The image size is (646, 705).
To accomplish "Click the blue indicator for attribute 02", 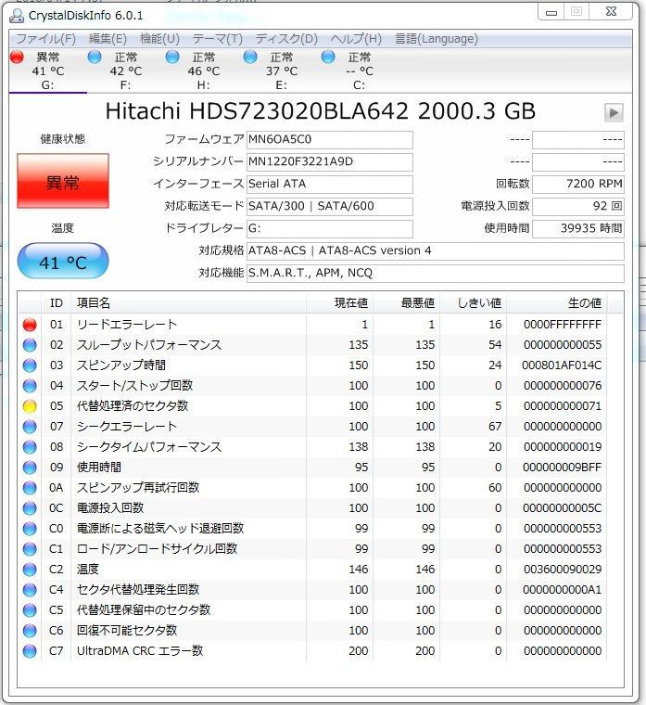I will (30, 345).
